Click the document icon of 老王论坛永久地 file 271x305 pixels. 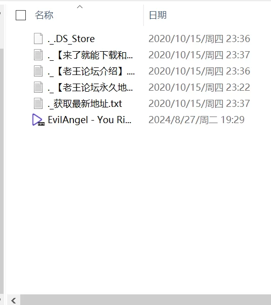pos(38,87)
